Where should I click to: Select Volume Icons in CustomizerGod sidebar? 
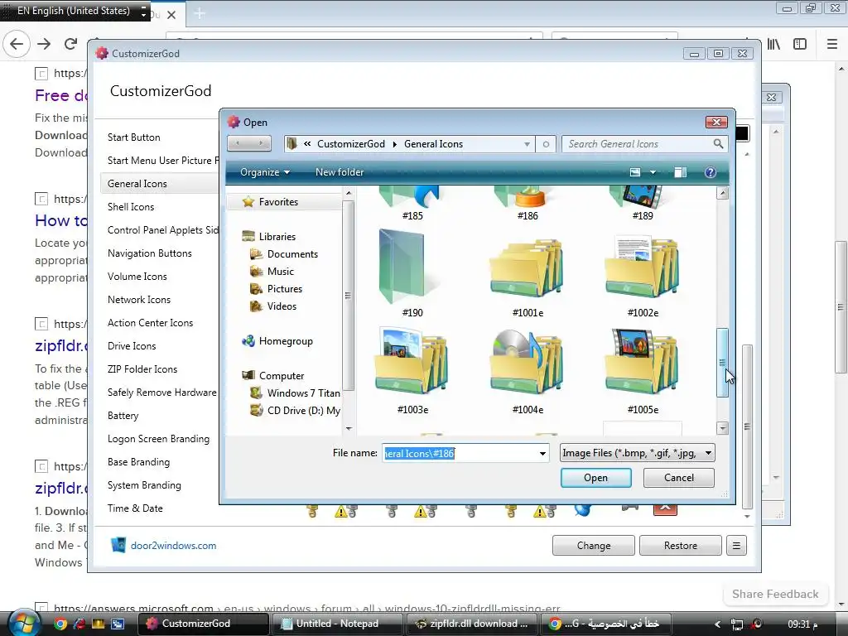pyautogui.click(x=137, y=277)
